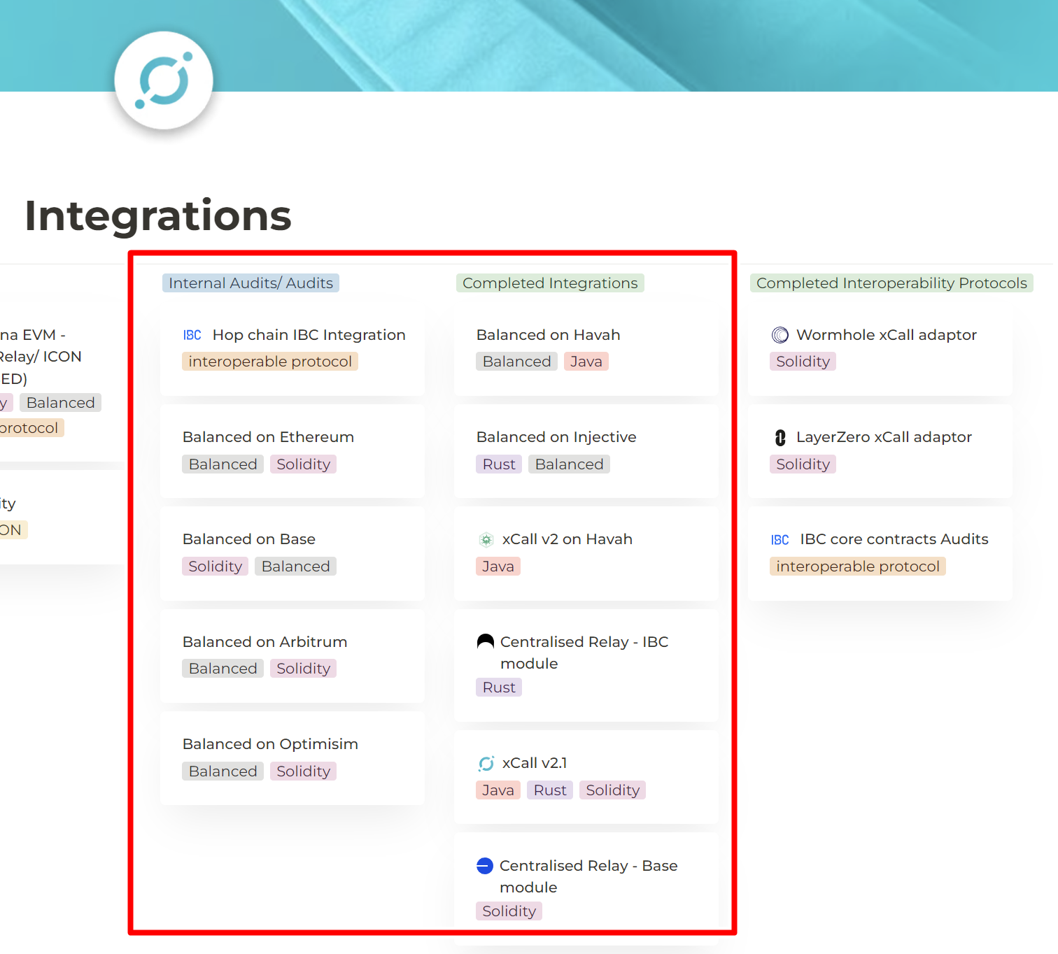Click Balanced tag on Balanced on Ethereum

pos(223,464)
